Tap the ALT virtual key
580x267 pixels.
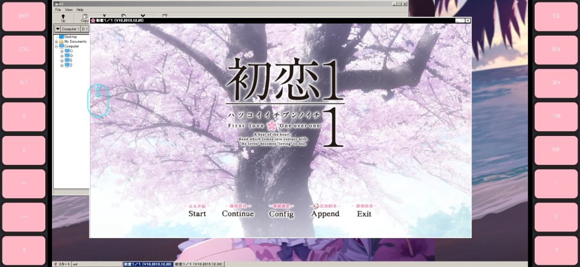(x=24, y=83)
